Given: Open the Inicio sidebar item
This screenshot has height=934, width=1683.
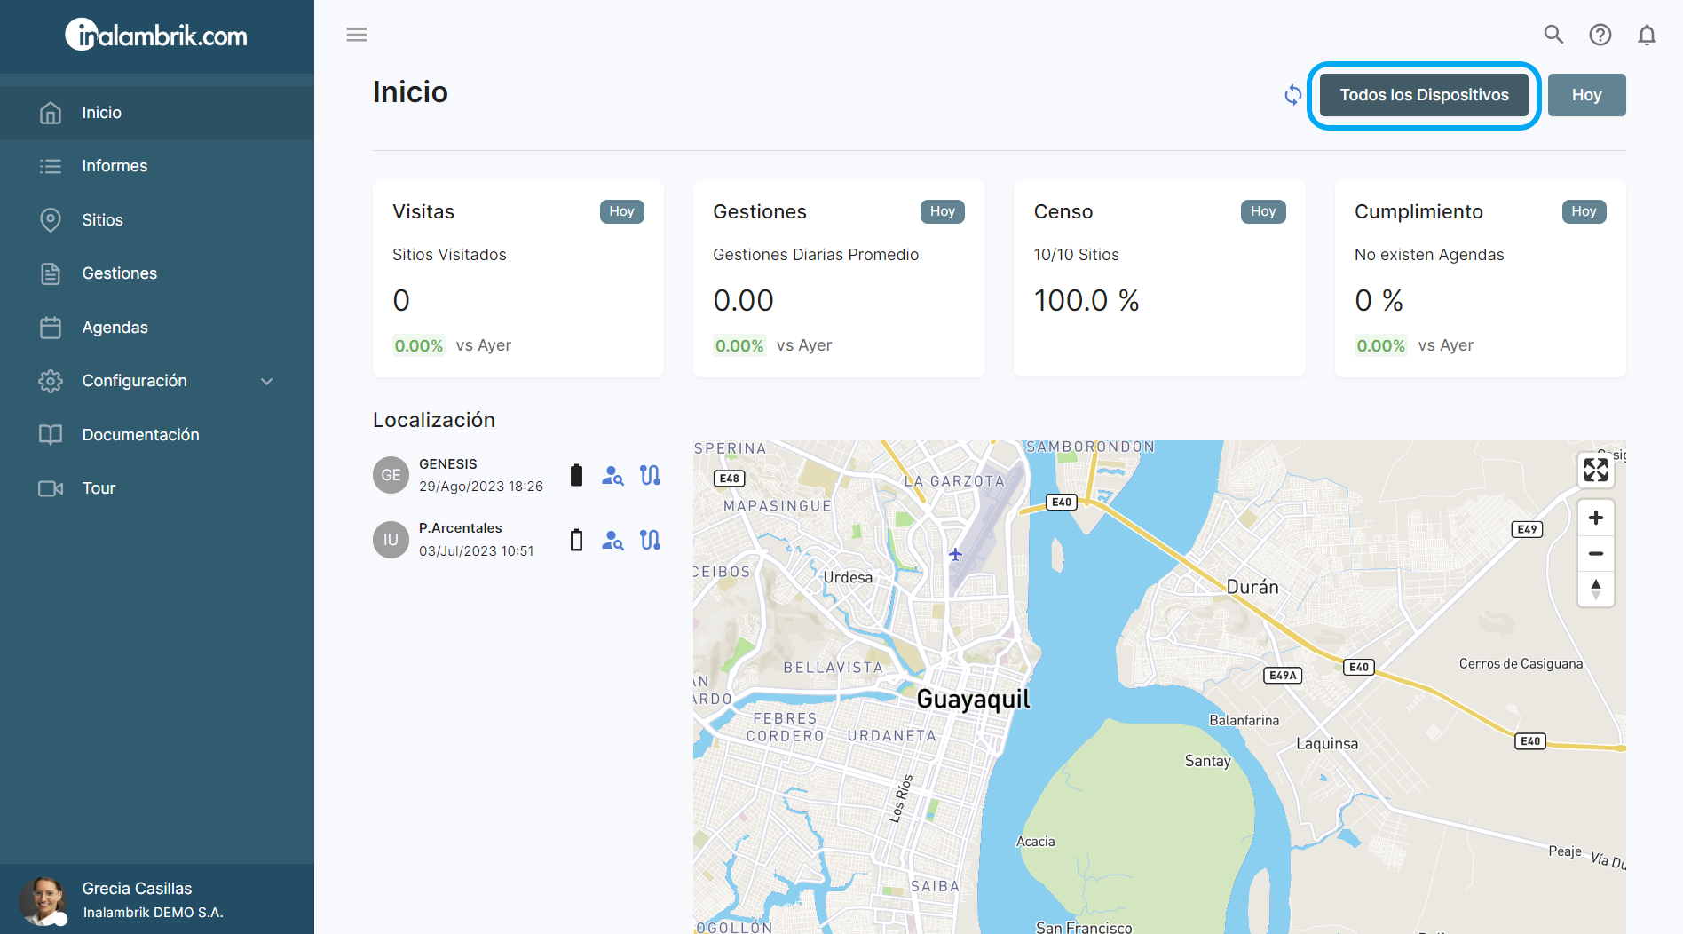Looking at the screenshot, I should click(157, 113).
